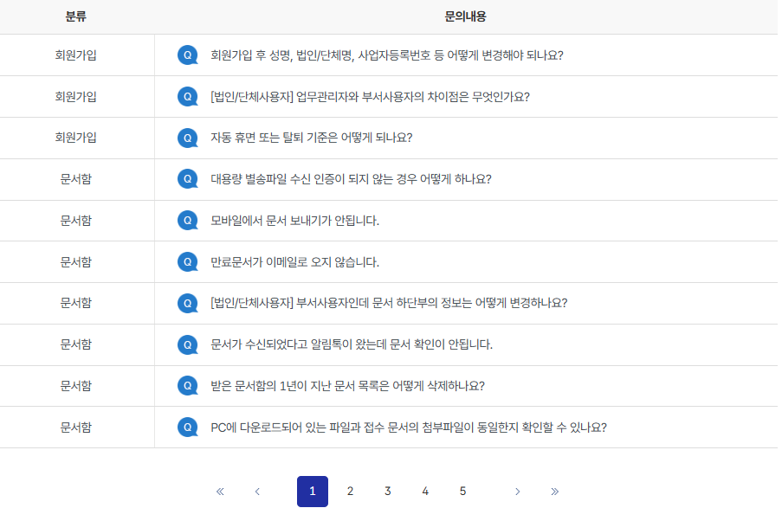Select page 2 in pagination
The height and width of the screenshot is (508, 782).
pyautogui.click(x=350, y=492)
